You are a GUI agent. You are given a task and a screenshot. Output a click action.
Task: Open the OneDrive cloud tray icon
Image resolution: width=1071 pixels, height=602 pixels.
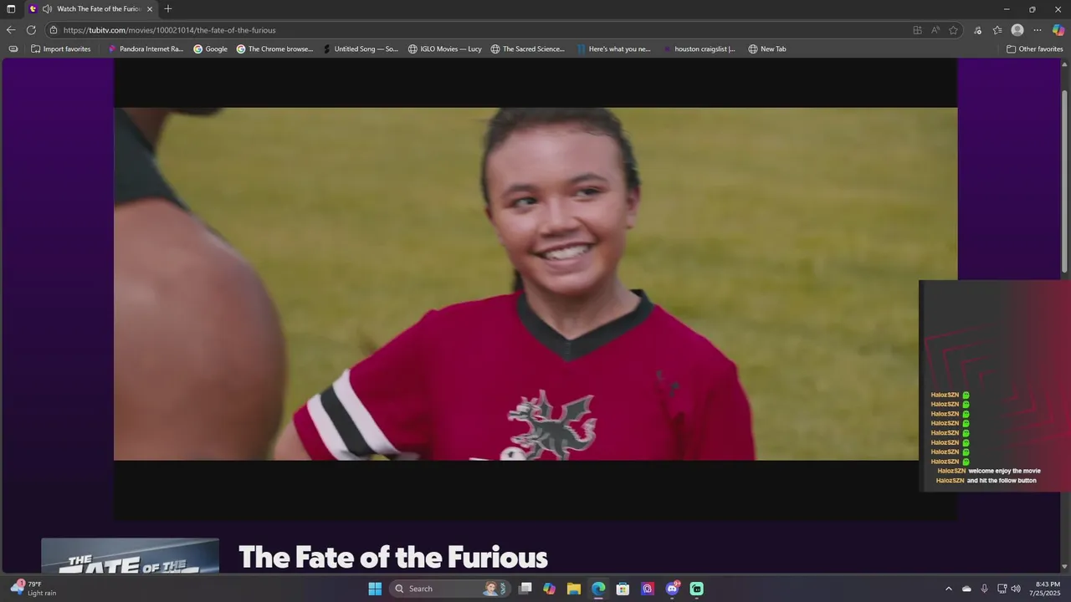click(x=966, y=589)
